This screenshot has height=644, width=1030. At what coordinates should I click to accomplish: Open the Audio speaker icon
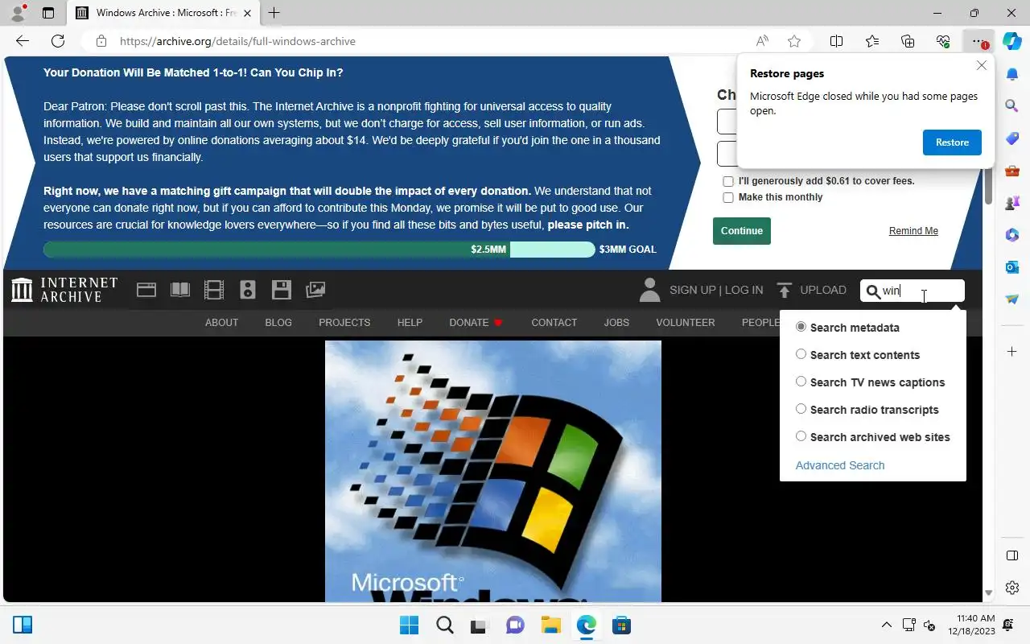tap(248, 290)
